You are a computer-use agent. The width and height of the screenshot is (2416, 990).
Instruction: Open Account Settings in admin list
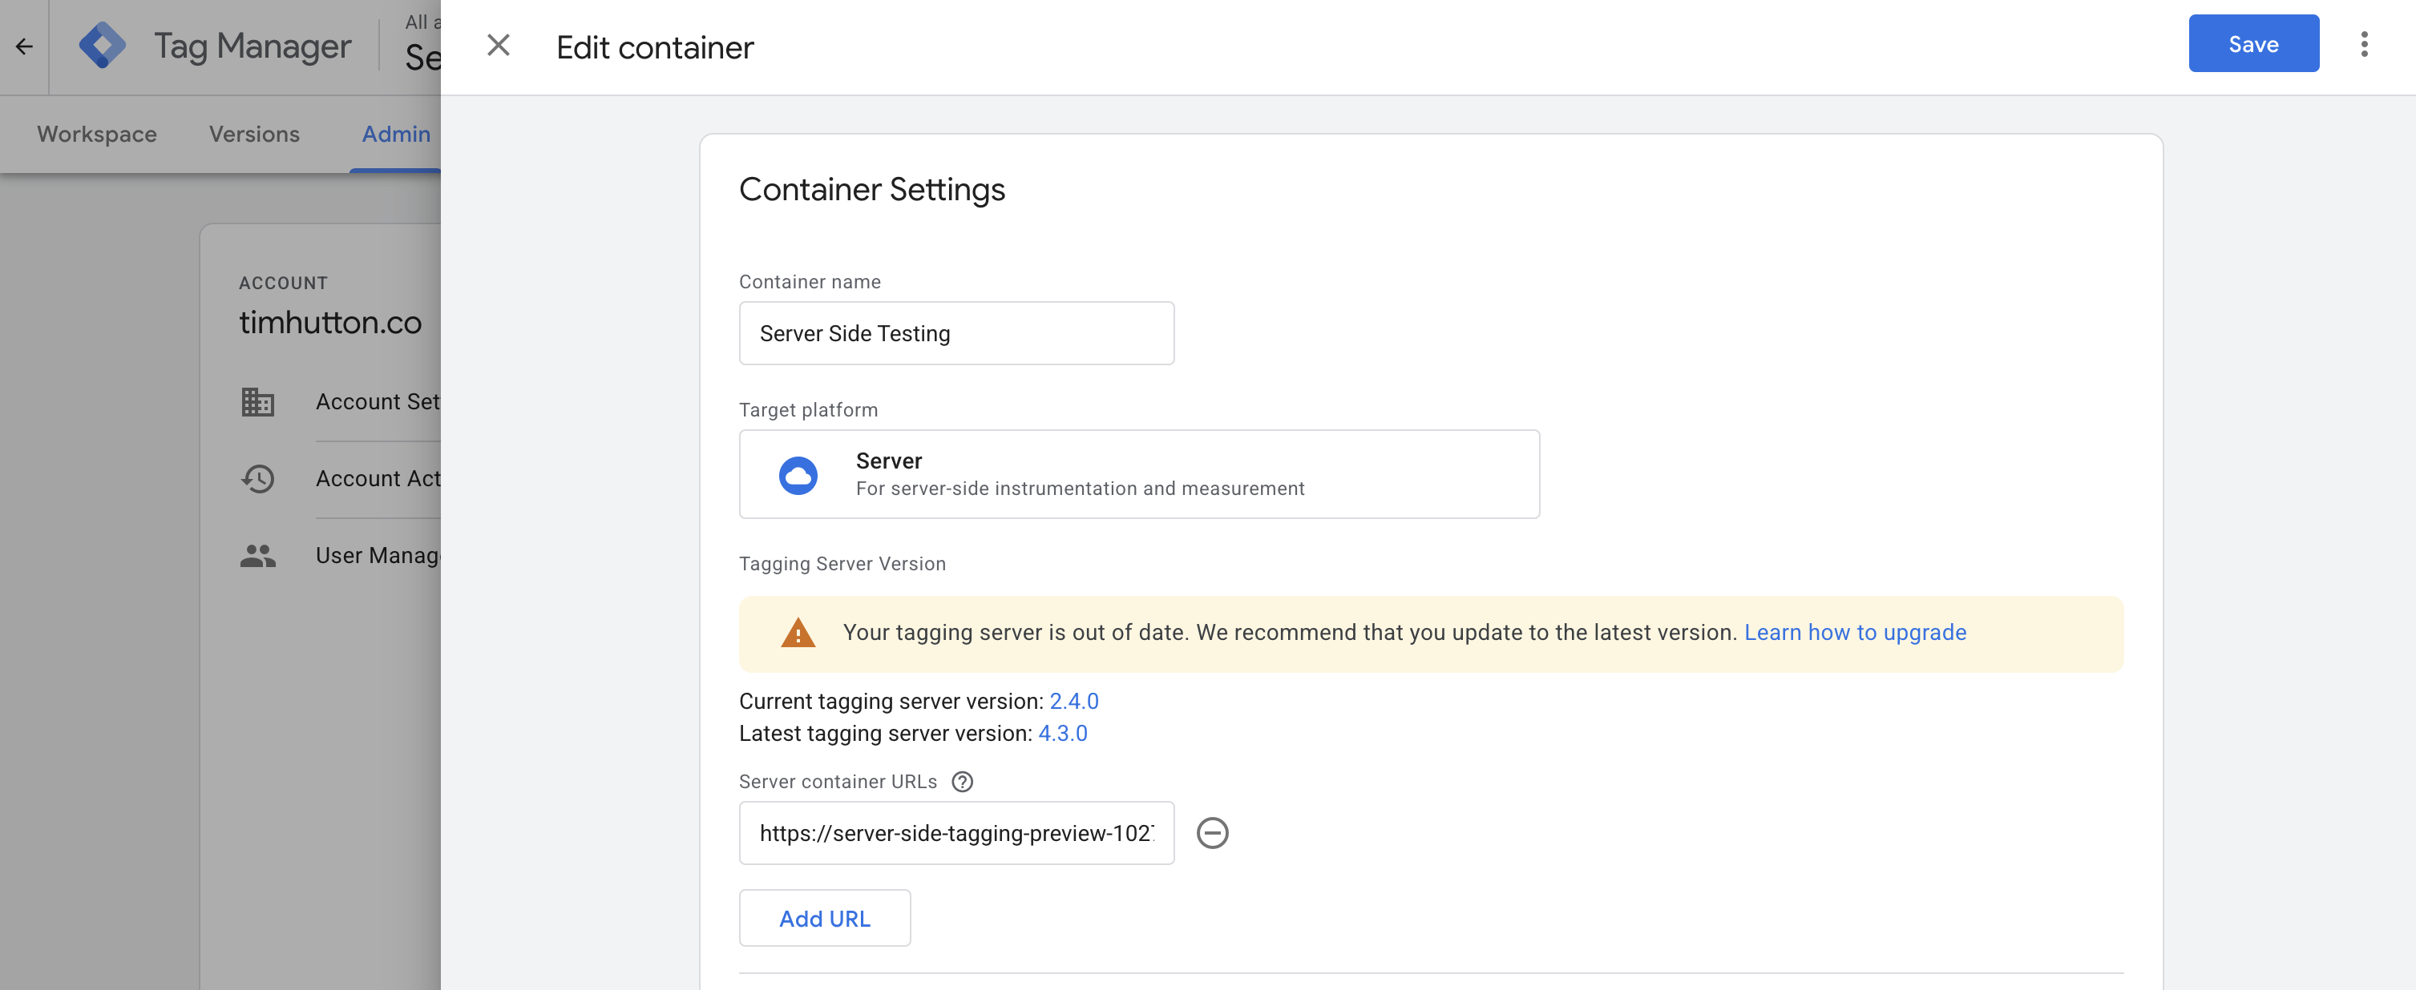378,402
